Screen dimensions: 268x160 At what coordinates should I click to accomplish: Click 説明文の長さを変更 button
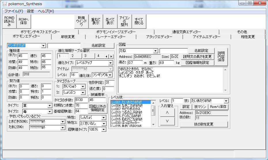click(x=197, y=56)
